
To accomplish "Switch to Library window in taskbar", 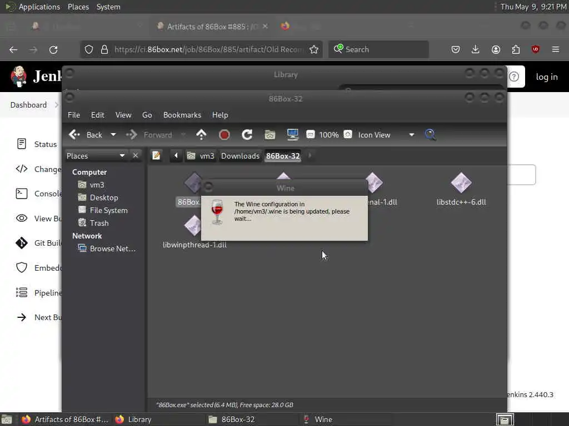I will point(158,419).
